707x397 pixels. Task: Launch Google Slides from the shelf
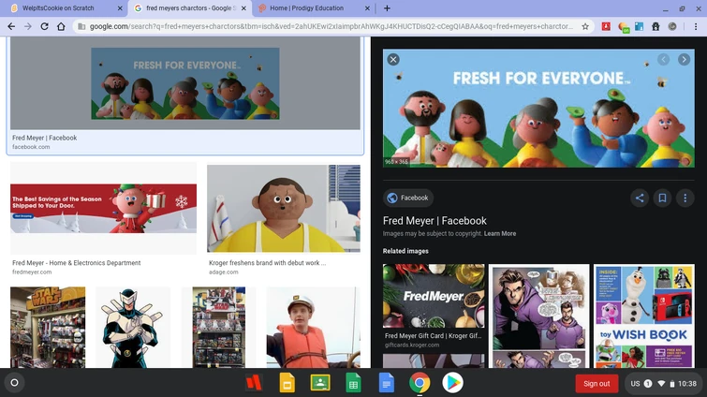coord(287,383)
